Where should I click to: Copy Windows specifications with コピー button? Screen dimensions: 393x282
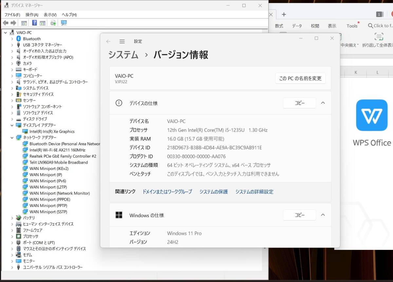[299, 215]
